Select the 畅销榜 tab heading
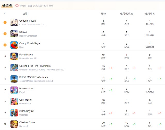This screenshot has height=130, width=165. (7, 6)
